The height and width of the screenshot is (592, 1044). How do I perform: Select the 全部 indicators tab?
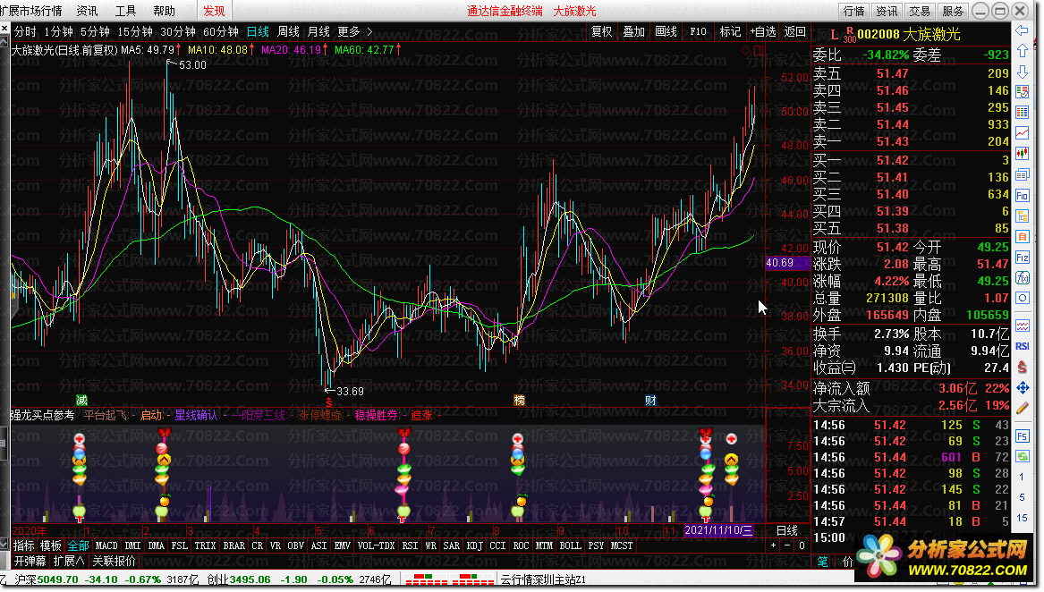[x=79, y=546]
